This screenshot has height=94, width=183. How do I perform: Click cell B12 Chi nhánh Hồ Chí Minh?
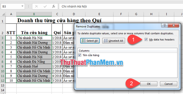click(34, 80)
